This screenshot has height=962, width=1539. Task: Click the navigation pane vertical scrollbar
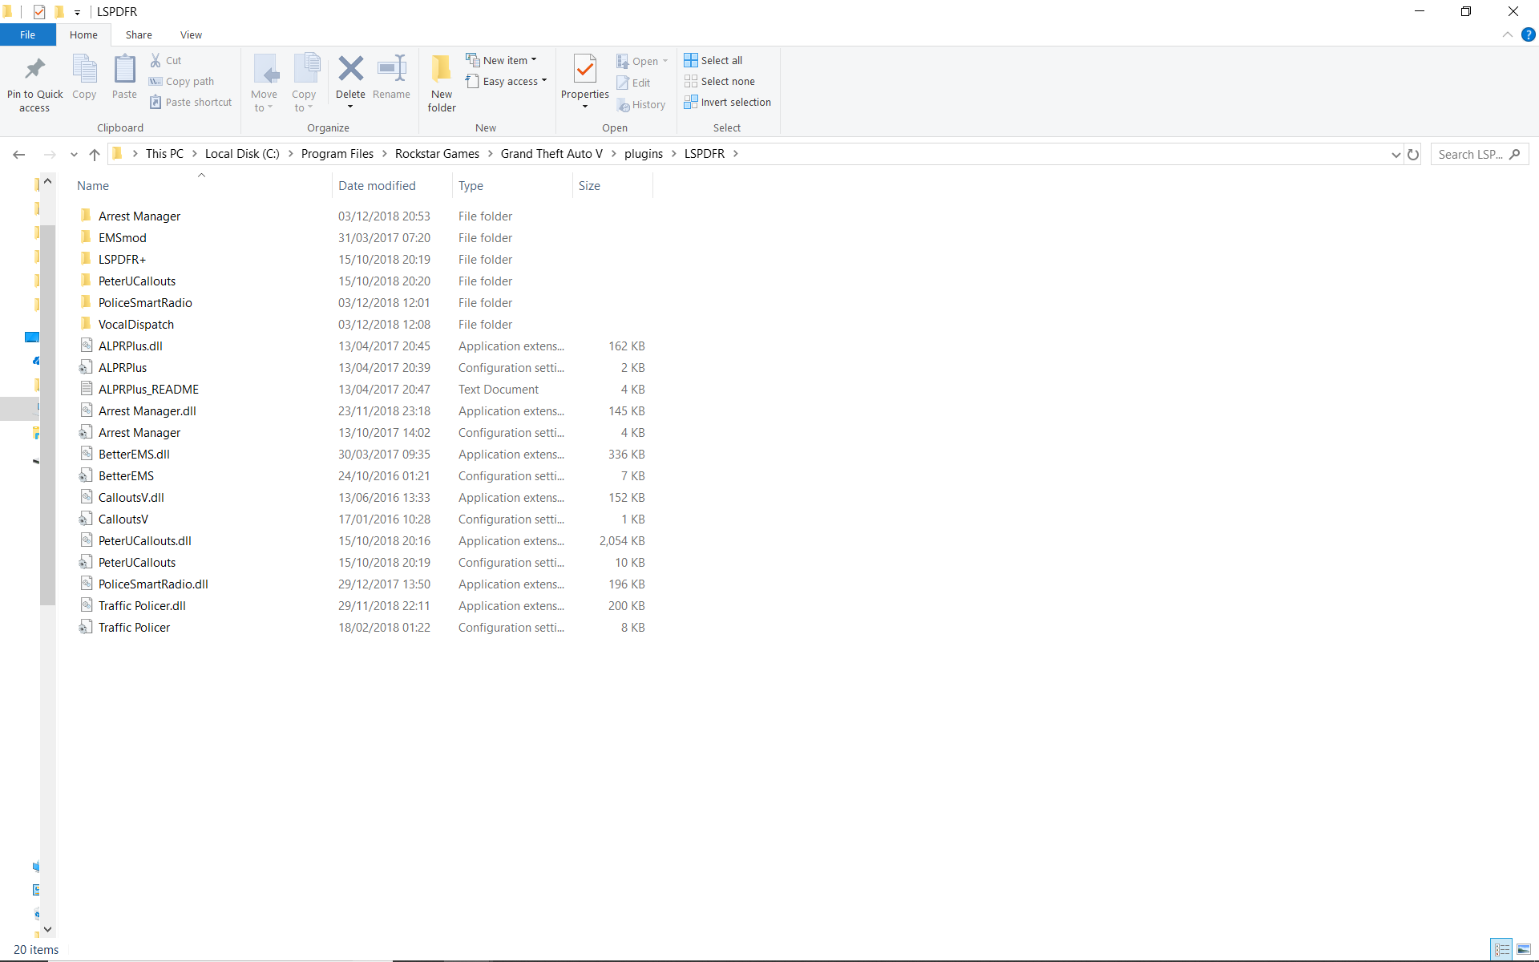[x=47, y=401]
